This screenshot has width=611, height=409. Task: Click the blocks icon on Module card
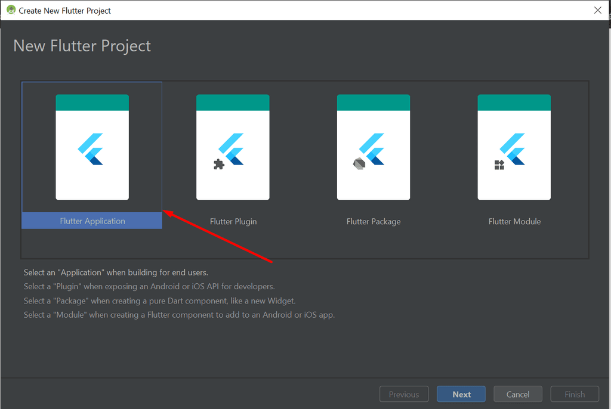pos(499,165)
